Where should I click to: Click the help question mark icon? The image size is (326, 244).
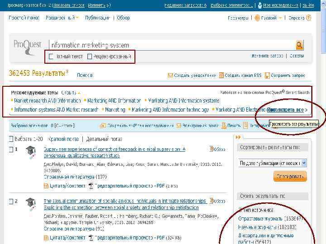[x=308, y=18]
